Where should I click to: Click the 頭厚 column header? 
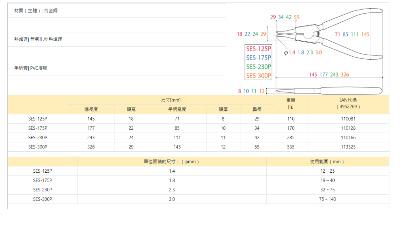tap(223, 109)
